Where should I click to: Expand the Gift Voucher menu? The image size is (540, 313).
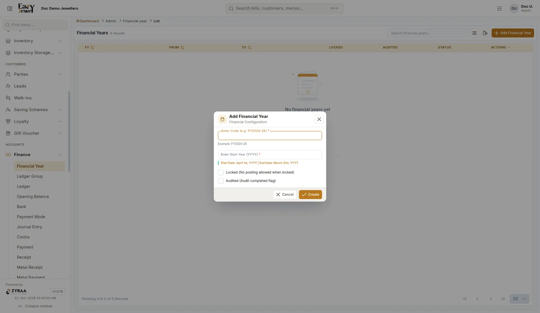(34, 133)
